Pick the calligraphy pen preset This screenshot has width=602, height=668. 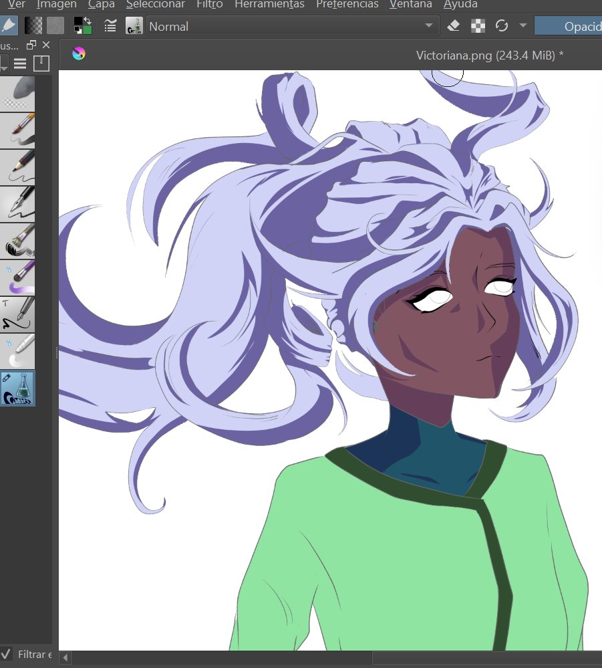[17, 315]
